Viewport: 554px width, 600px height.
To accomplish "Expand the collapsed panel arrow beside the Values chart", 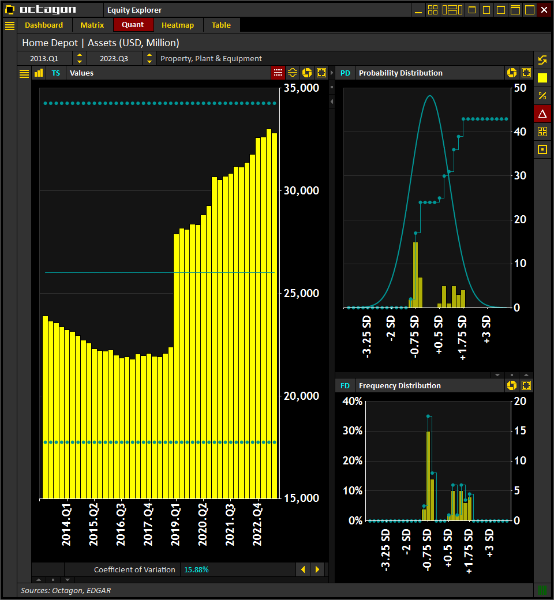I will coord(331,101).
